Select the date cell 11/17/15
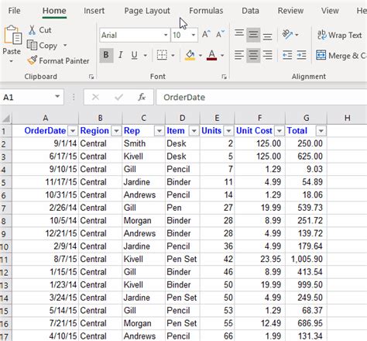The image size is (367, 341). 45,182
